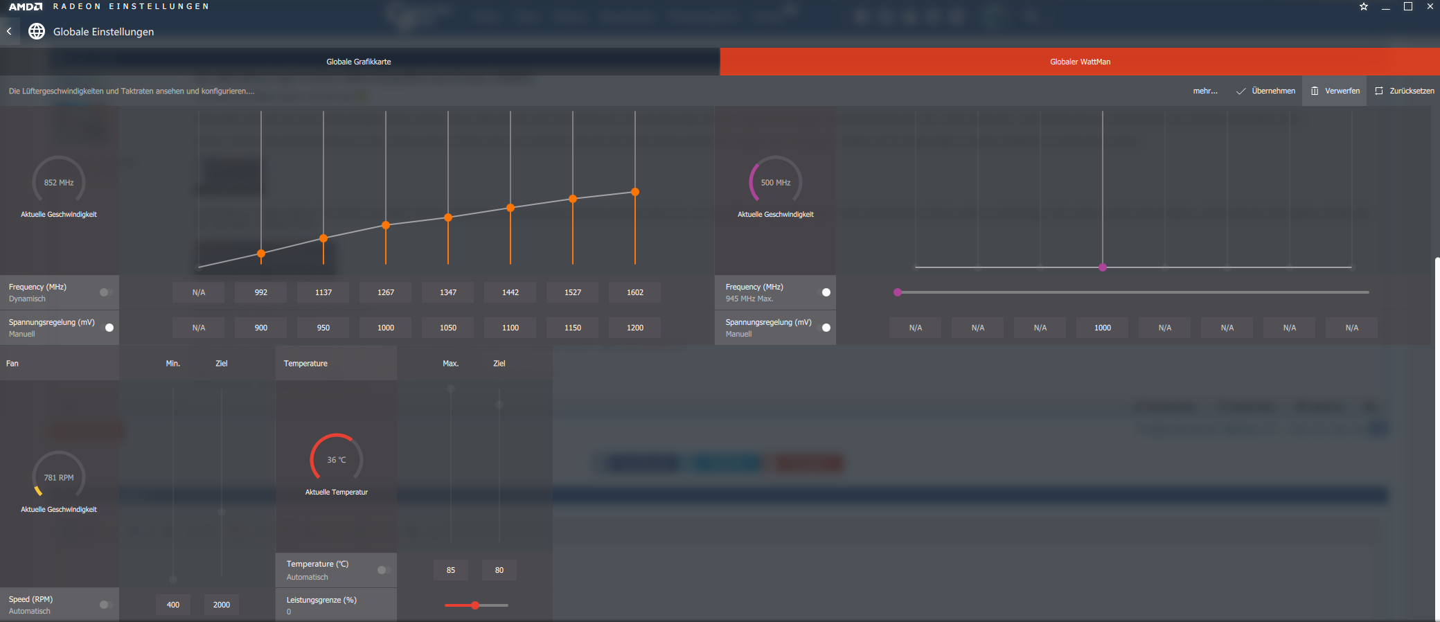Toggle fan Speed (RPM) automatic switch

105,605
